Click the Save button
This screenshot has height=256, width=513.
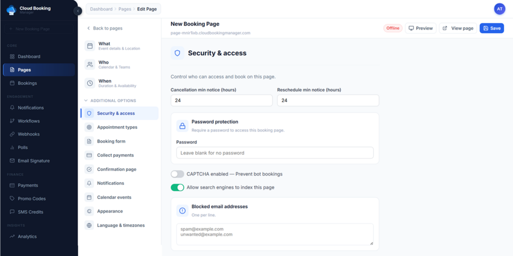(491, 28)
